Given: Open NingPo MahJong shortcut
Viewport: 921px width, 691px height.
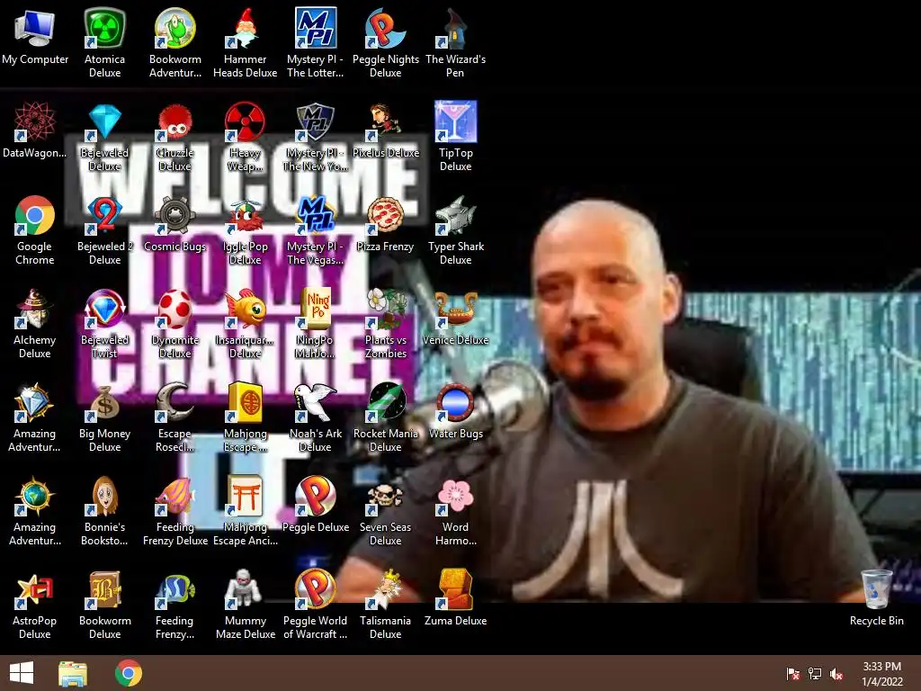Looking at the screenshot, I should click(x=316, y=323).
